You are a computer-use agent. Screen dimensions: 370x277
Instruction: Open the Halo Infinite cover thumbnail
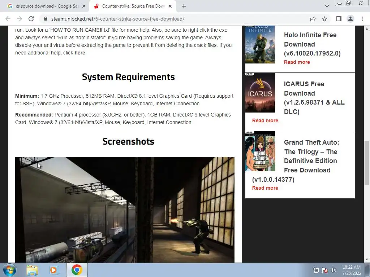(x=260, y=44)
